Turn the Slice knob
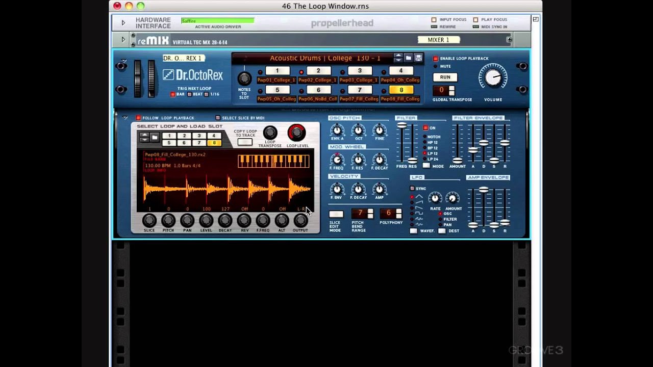 [x=149, y=220]
